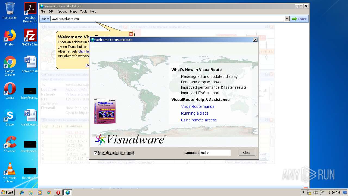
Task: Open Windows Explorer folder in taskbar
Action: [x=31, y=192]
